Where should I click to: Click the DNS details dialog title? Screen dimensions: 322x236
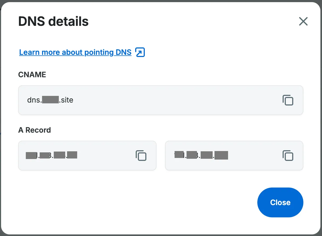coord(53,21)
